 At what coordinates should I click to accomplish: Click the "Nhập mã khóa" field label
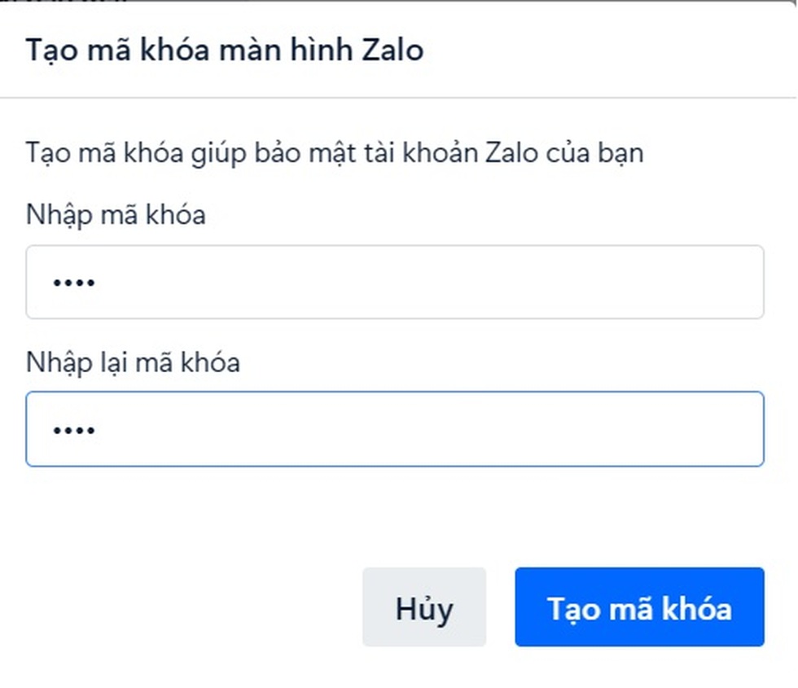coord(116,215)
